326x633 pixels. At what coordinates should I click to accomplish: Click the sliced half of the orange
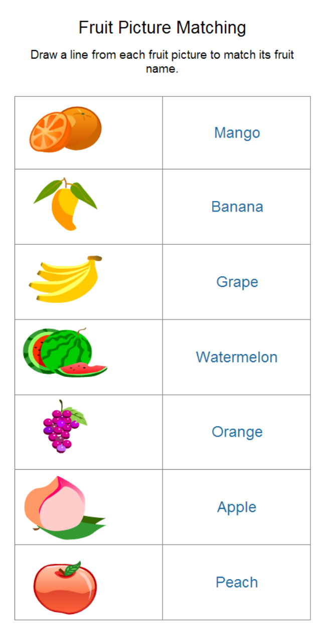[x=48, y=132]
